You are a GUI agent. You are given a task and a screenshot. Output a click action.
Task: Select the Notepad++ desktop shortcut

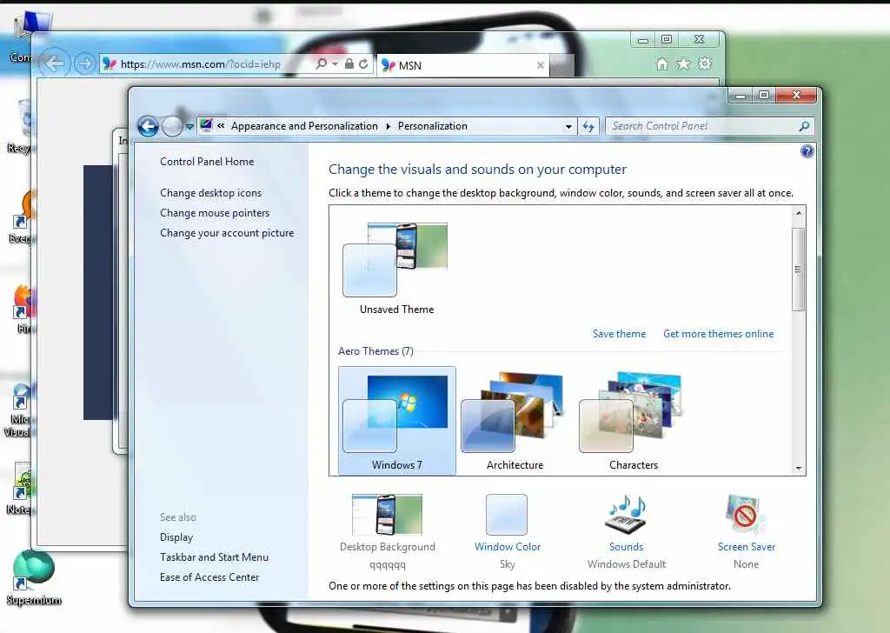(21, 489)
